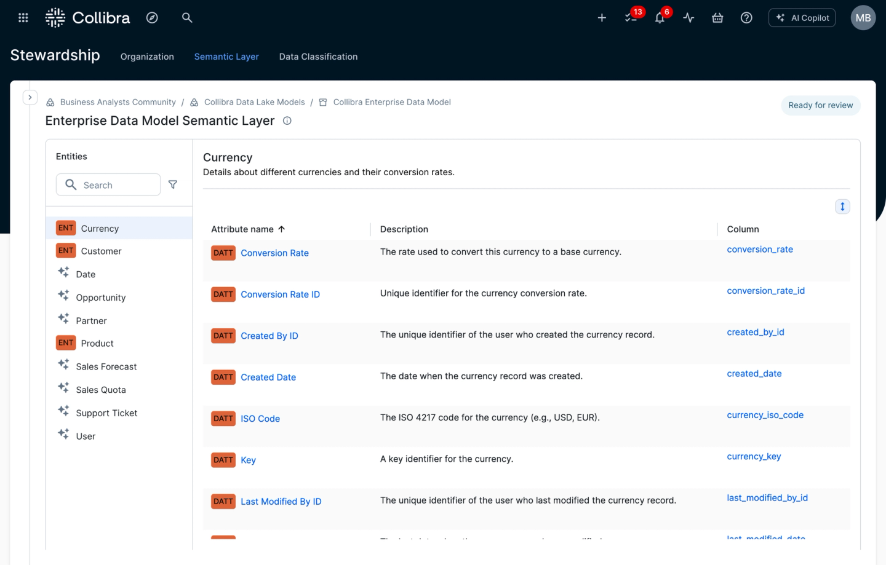This screenshot has height=565, width=886.
Task: Switch to the Organization tab
Action: click(x=147, y=57)
